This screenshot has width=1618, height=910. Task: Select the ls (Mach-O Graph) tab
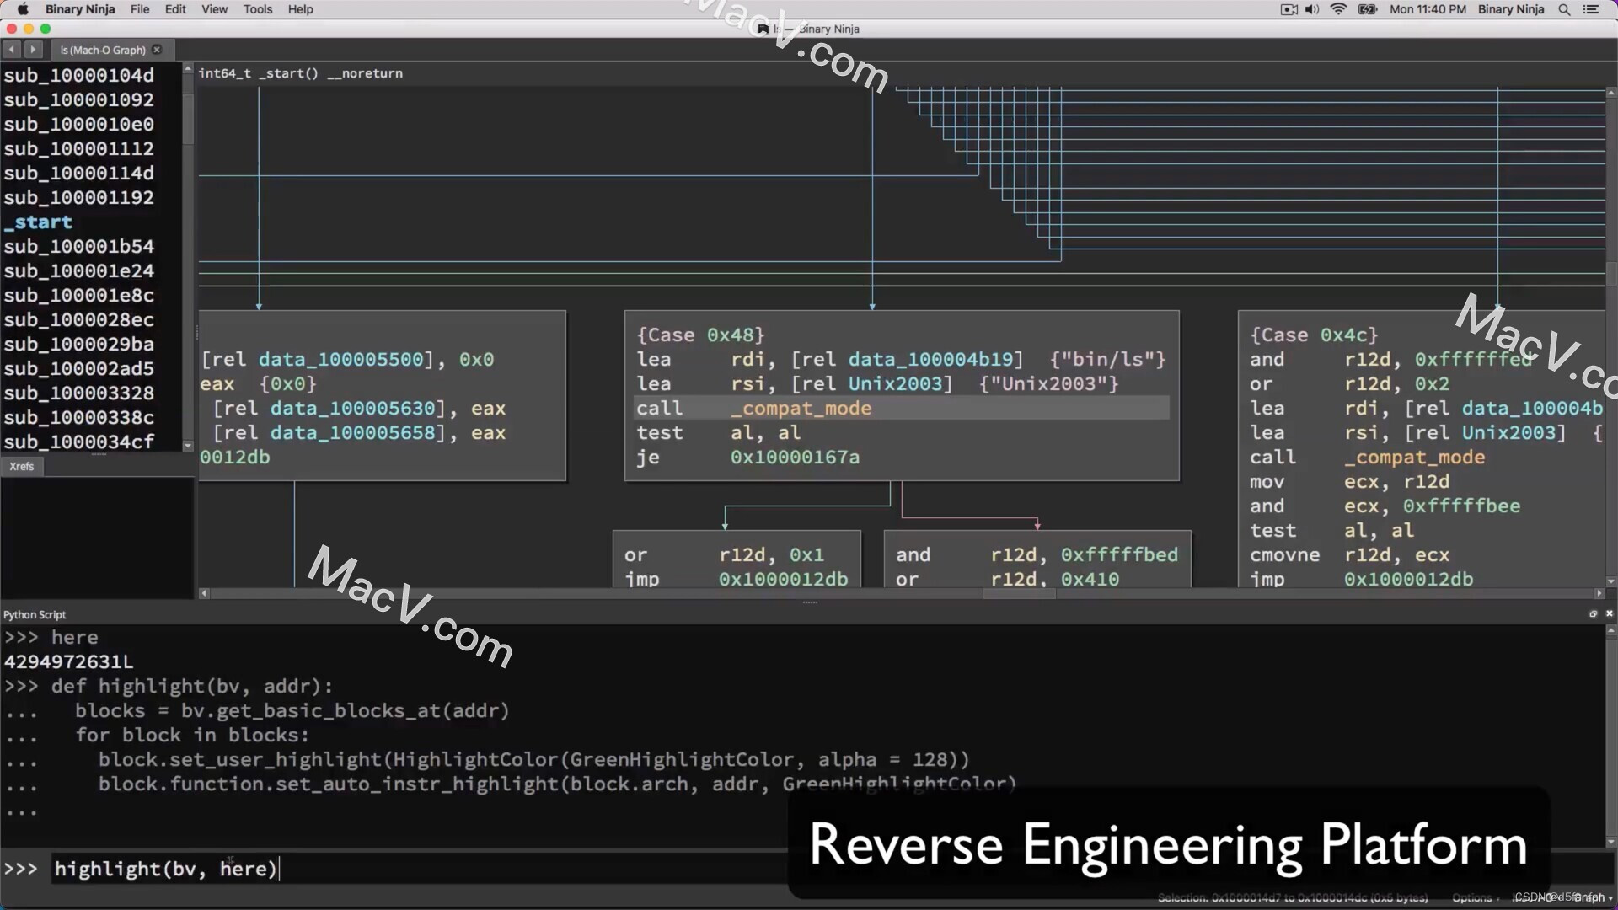tap(101, 50)
